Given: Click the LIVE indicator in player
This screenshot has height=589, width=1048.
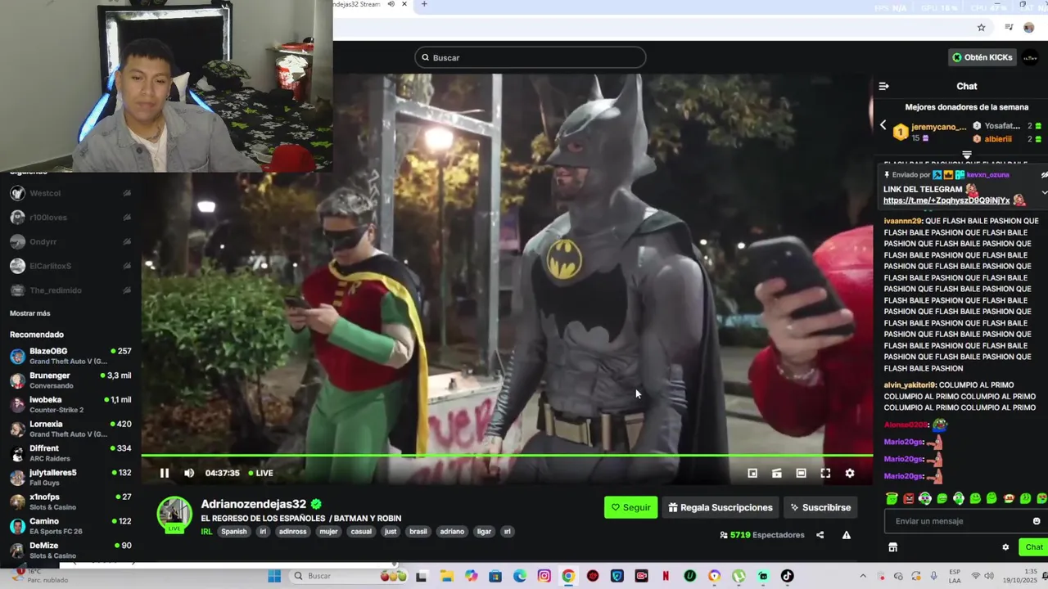Looking at the screenshot, I should click(260, 473).
